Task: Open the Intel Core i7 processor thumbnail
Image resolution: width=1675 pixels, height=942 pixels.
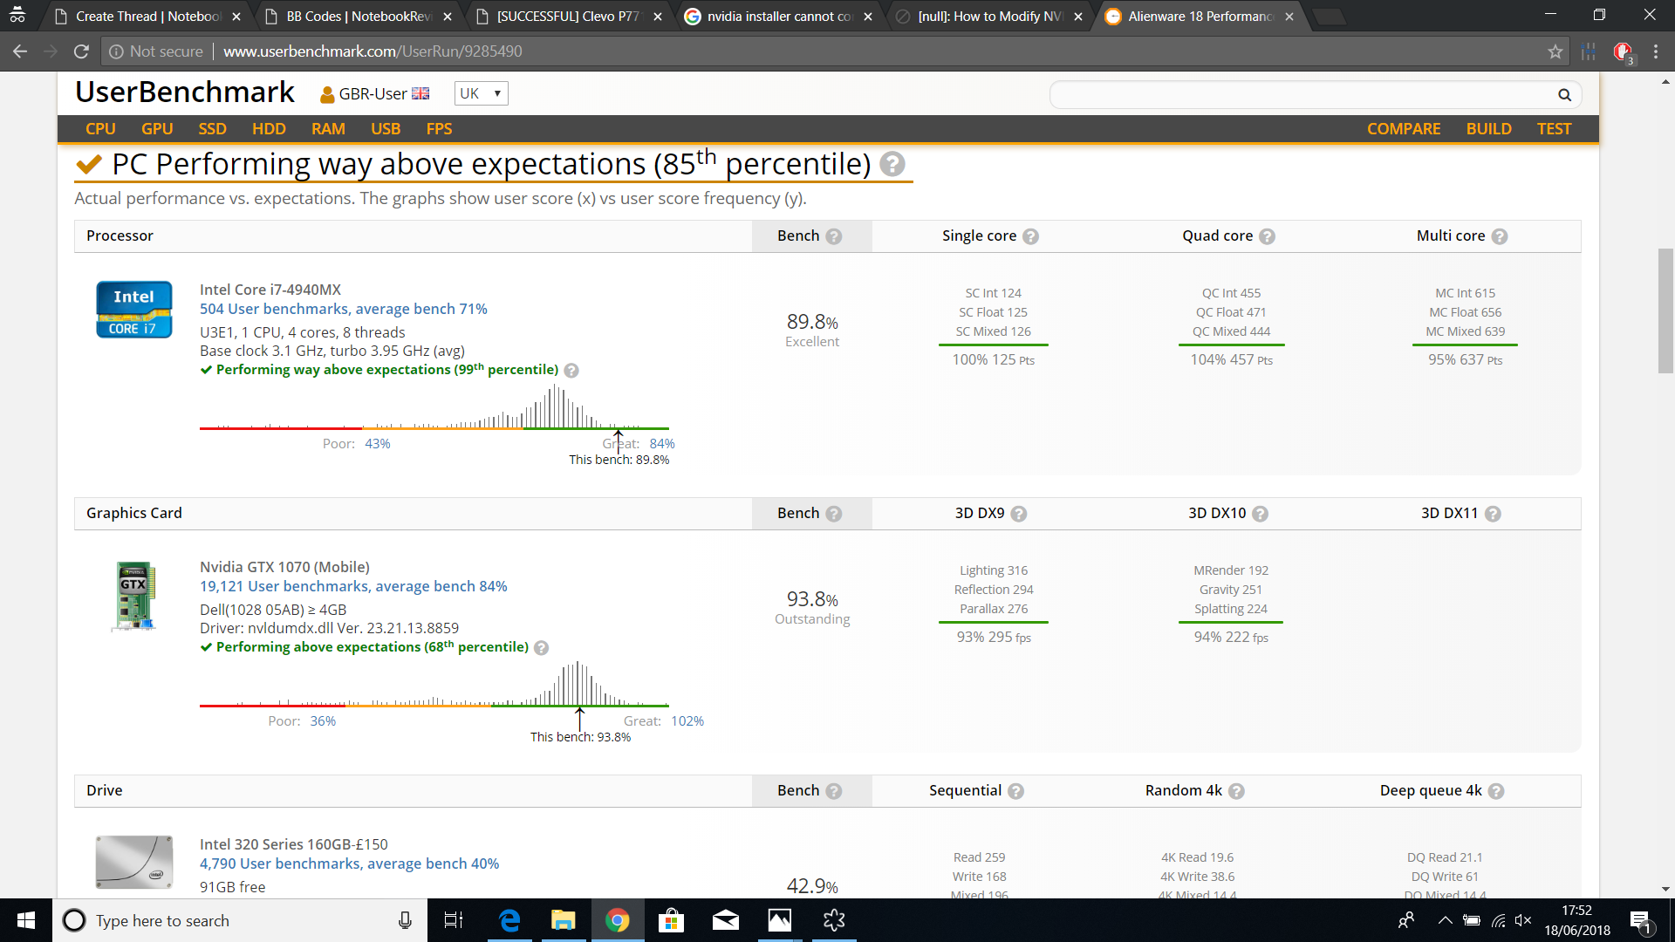Action: 133,309
